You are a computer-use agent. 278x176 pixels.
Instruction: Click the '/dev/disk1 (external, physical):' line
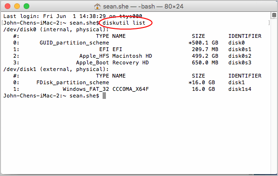(56, 69)
